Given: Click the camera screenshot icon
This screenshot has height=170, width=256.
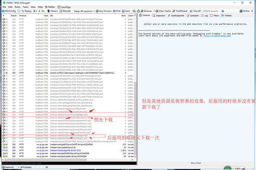Looking at the screenshot, I should click(x=134, y=11).
